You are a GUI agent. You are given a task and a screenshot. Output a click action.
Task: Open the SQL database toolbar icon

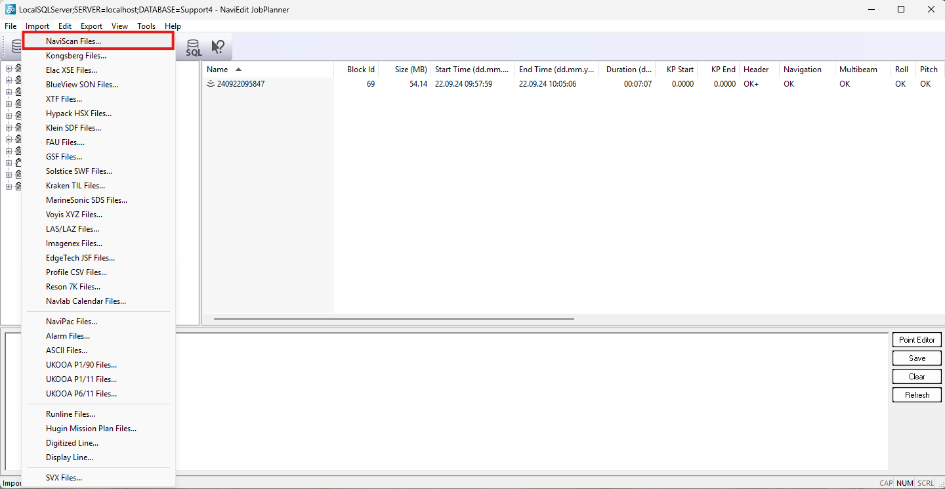tap(194, 47)
